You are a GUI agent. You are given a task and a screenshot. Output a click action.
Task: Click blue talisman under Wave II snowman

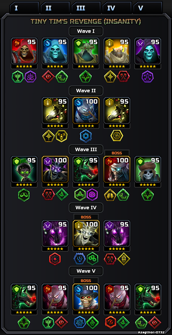coord(86,136)
